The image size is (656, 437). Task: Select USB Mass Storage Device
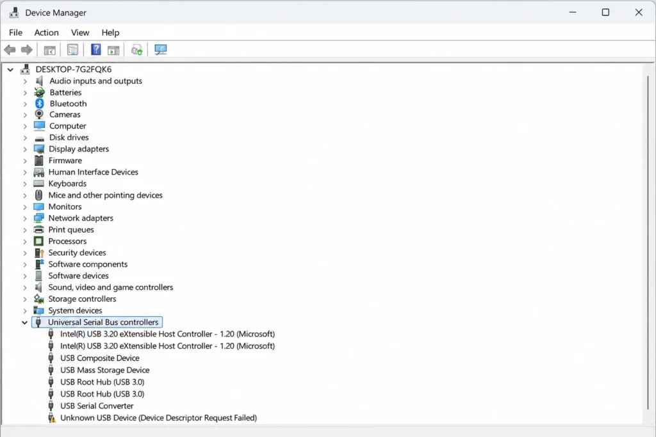(105, 370)
